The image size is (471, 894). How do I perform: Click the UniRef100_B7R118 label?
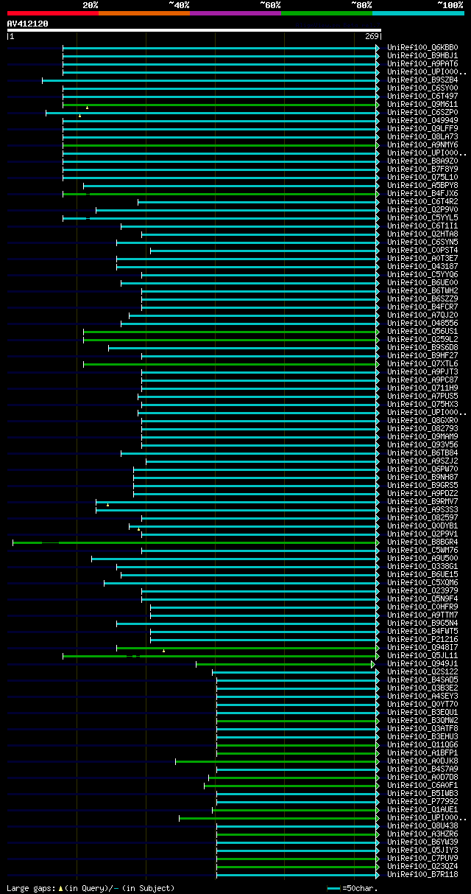(x=422, y=874)
